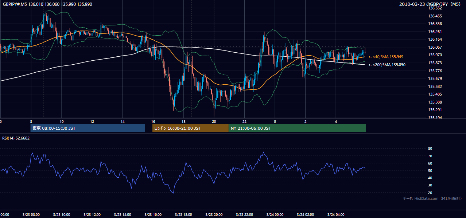Viewport: 466px width, 218px height.
Task: Select the NY 21:00-06:00 JST session bar
Action: [297, 128]
